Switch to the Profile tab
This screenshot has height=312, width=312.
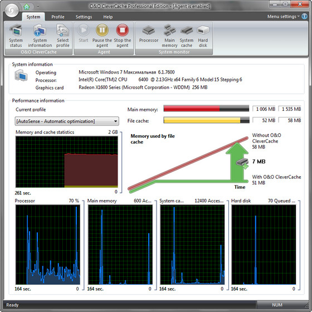click(58, 17)
